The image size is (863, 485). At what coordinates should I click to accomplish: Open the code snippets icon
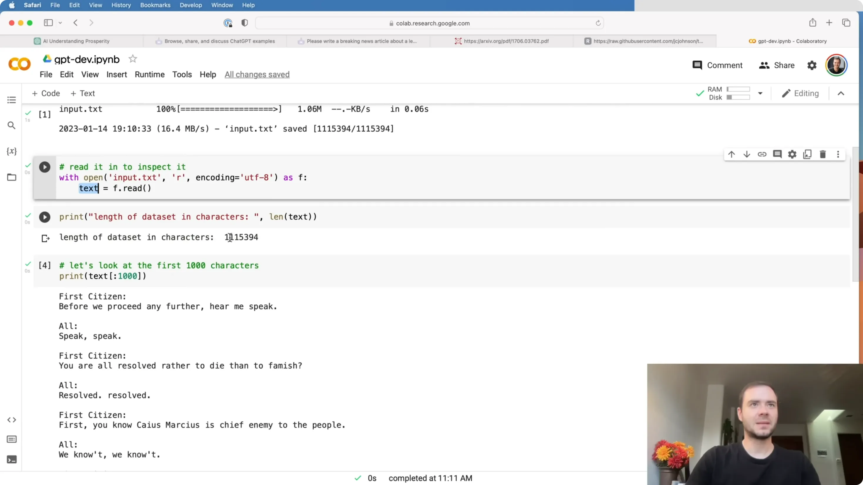click(12, 420)
